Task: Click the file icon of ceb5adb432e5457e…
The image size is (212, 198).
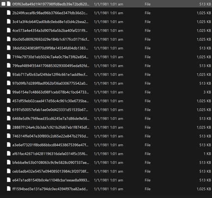Action: 9,171
